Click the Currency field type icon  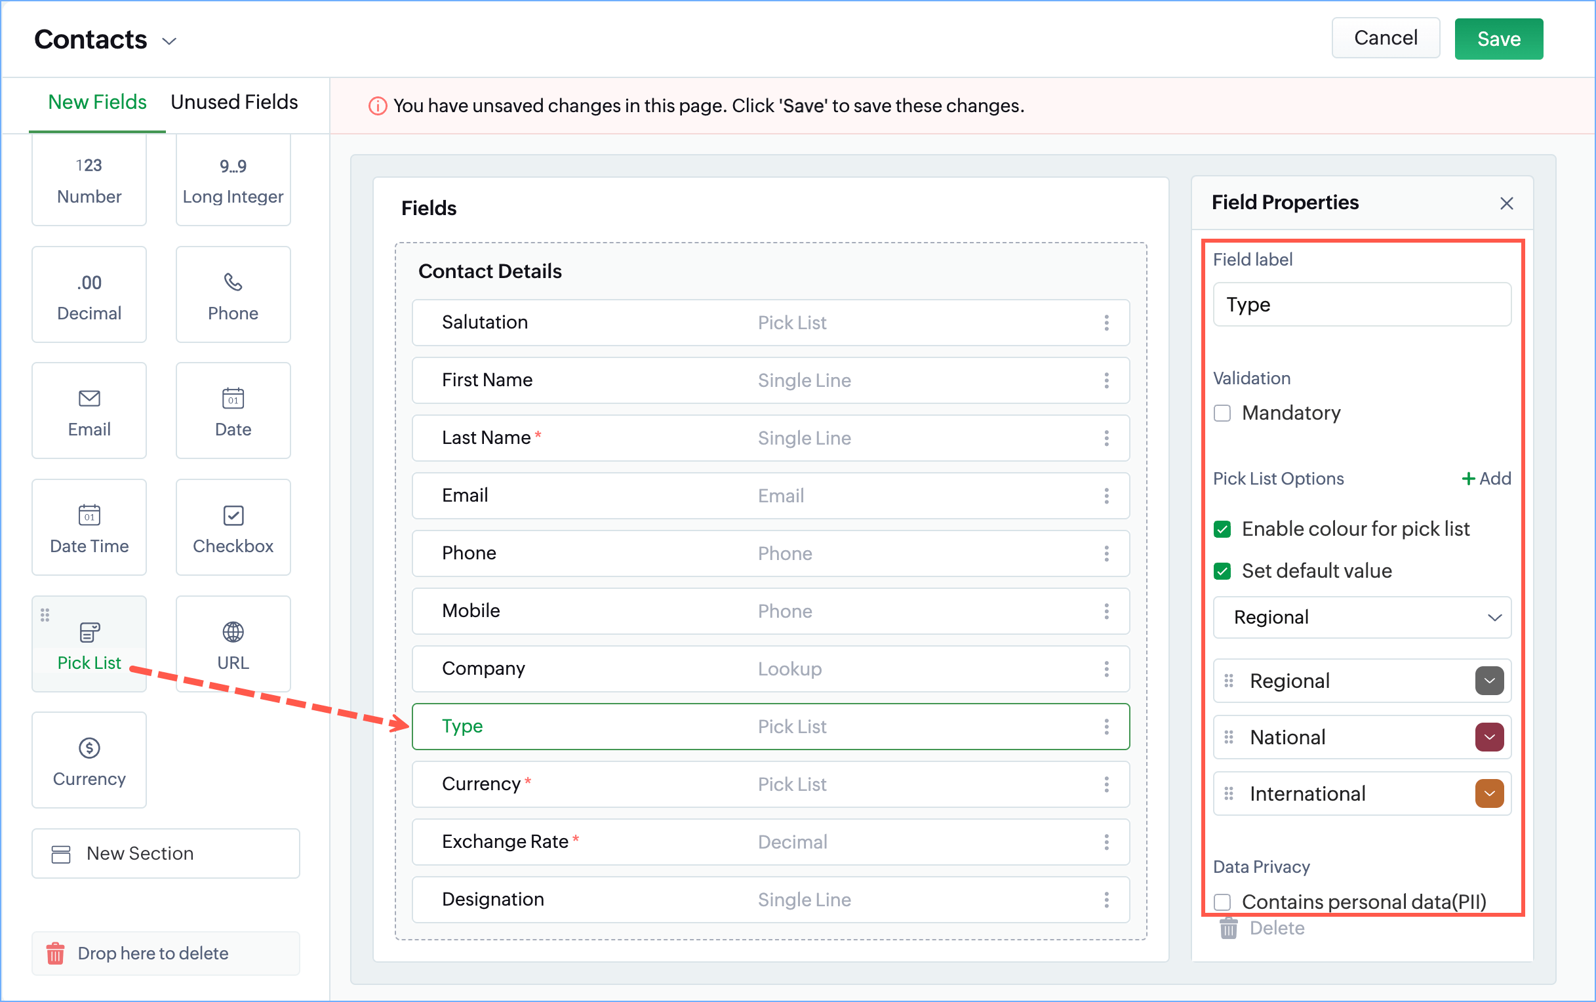pos(89,748)
